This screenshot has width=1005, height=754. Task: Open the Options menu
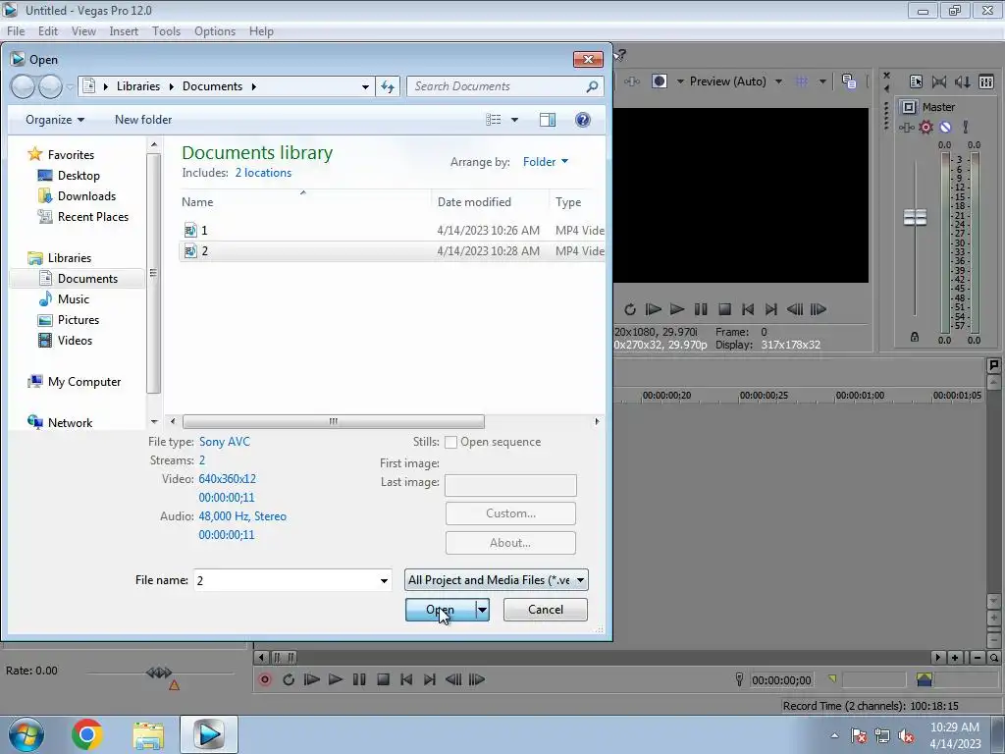pyautogui.click(x=215, y=30)
